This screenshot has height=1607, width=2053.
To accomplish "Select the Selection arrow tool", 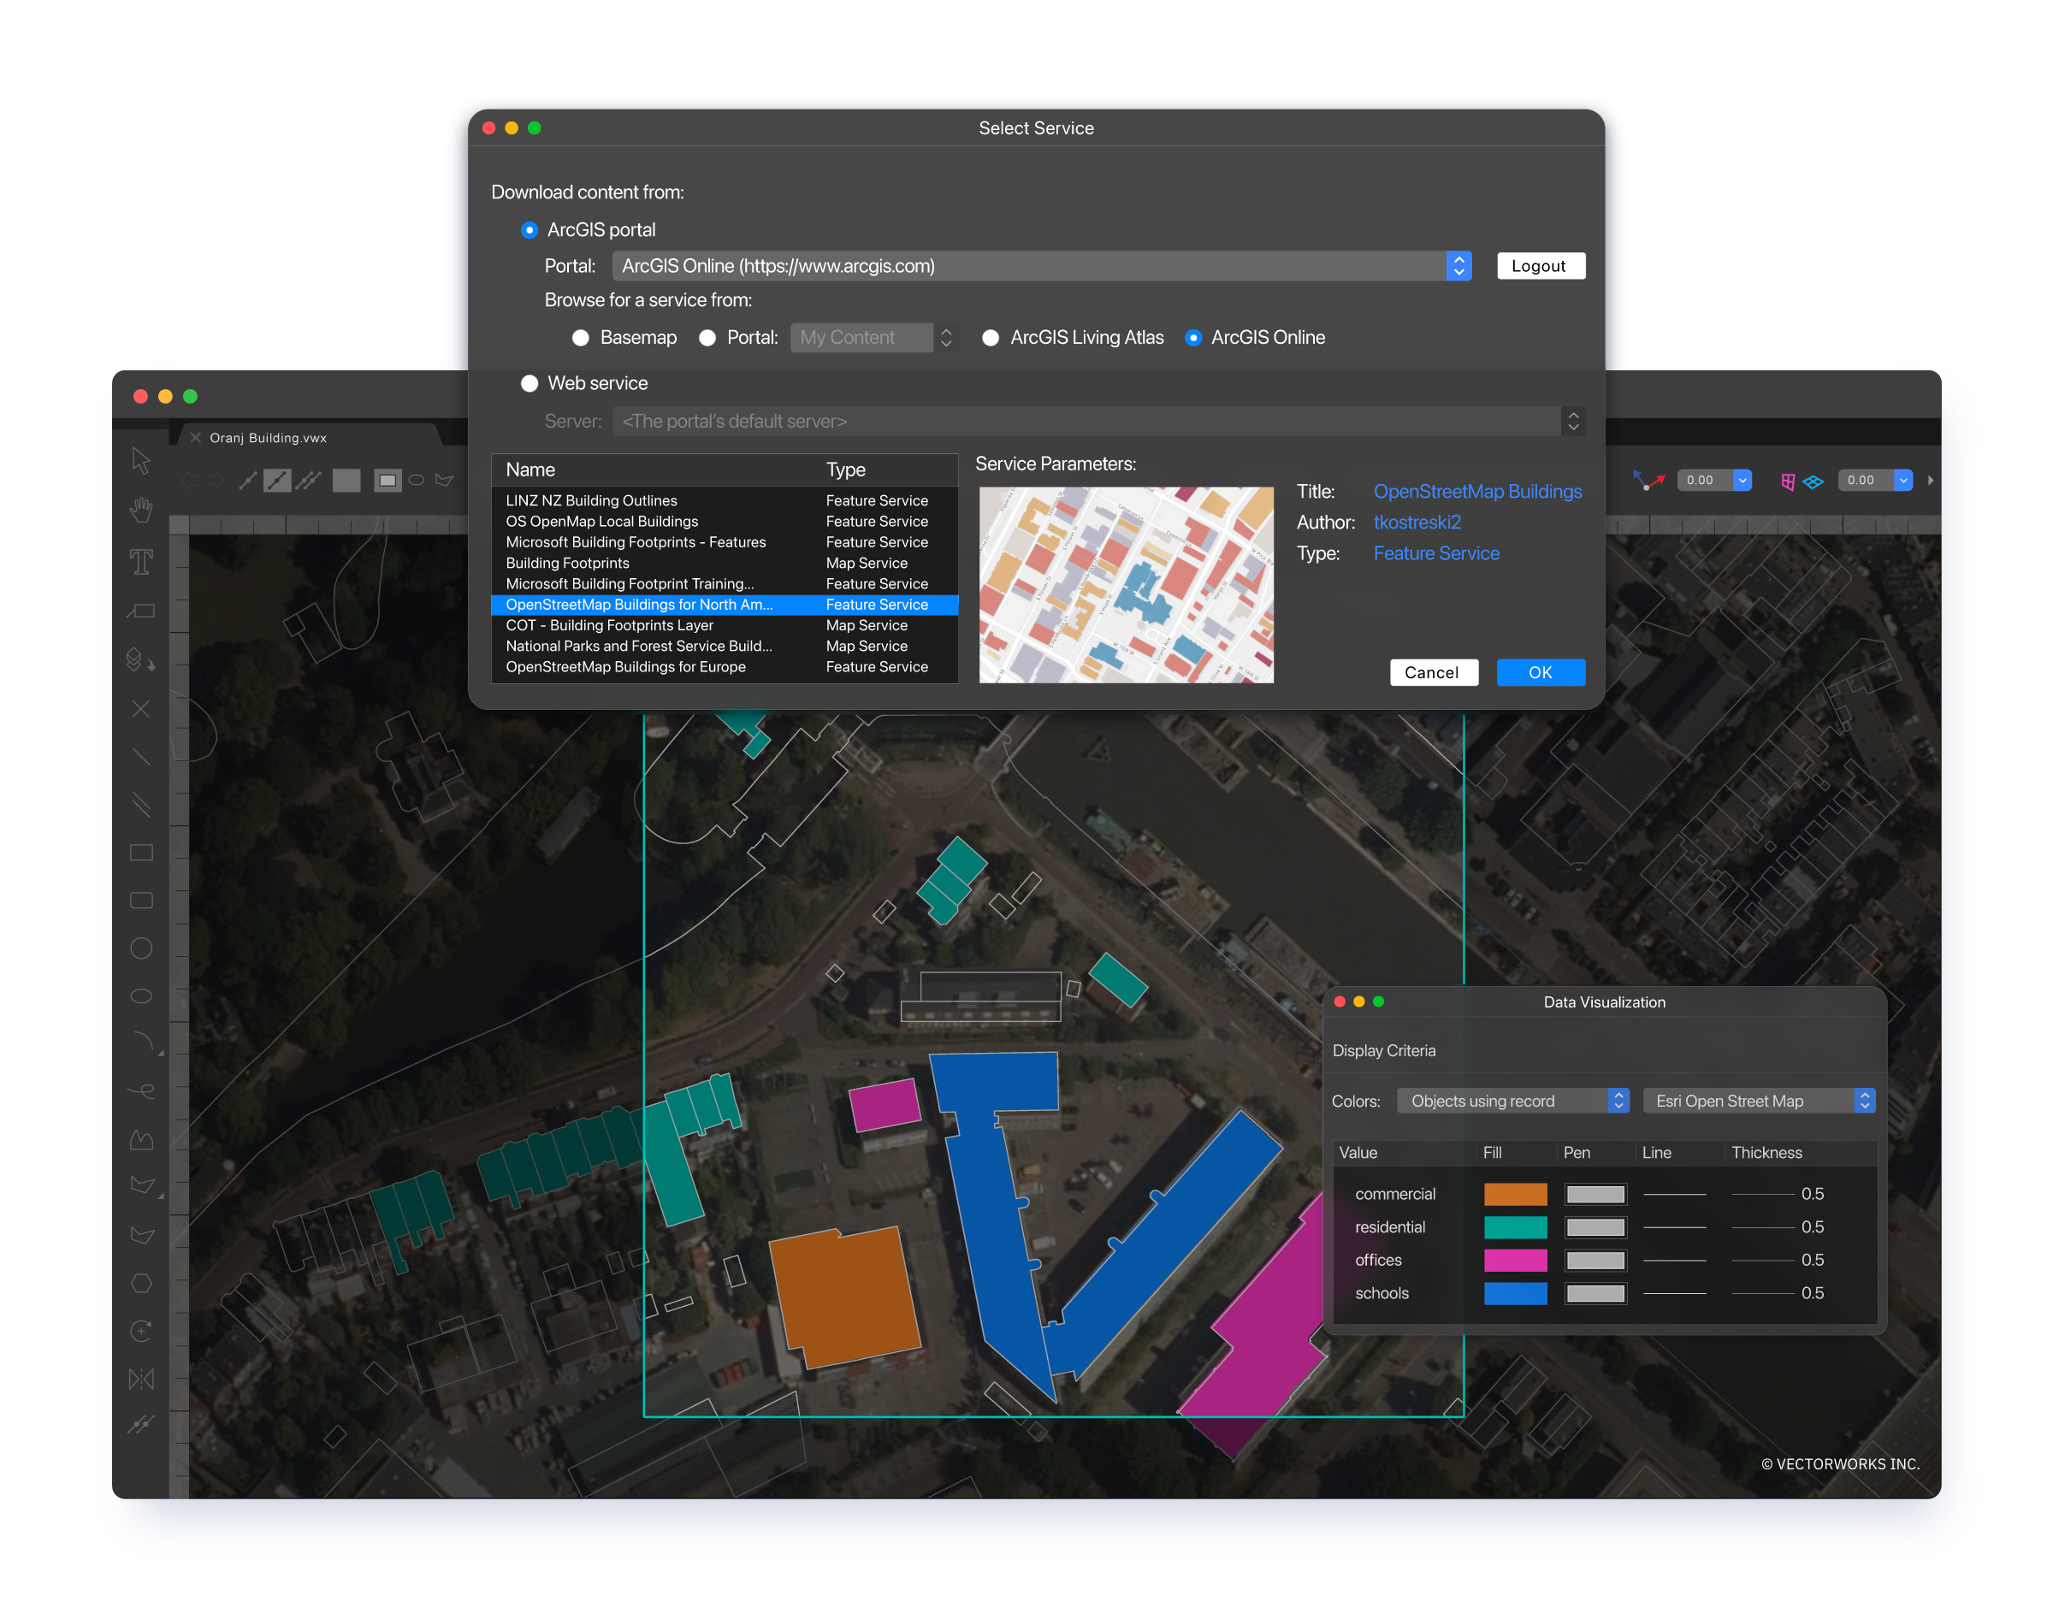I will click(x=141, y=461).
